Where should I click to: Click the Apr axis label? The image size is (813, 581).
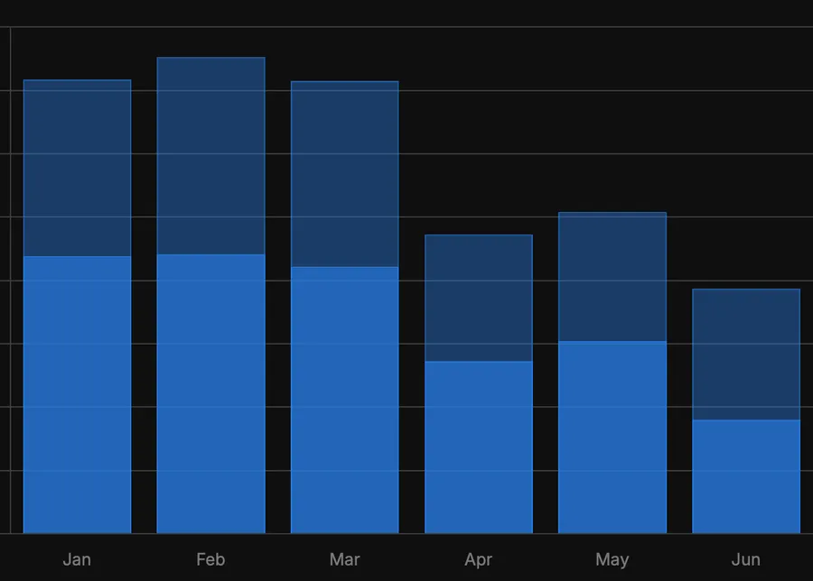[x=478, y=559]
